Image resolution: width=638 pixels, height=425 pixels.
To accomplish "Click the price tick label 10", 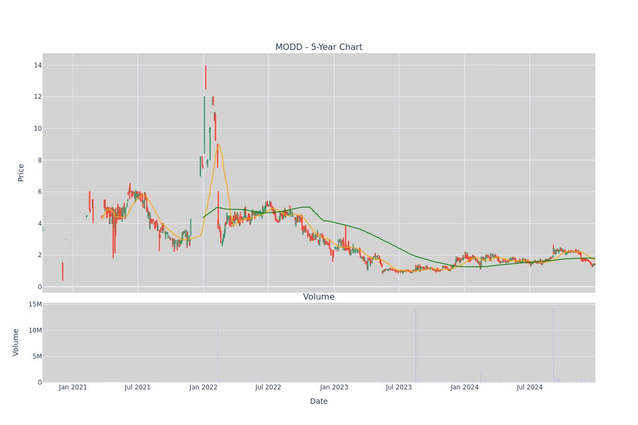I will point(38,129).
